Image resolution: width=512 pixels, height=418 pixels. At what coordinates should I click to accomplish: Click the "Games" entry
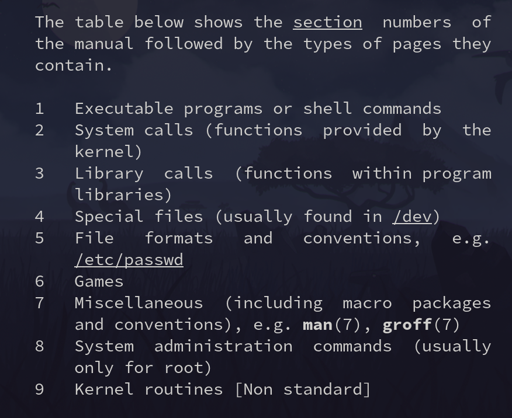point(99,281)
